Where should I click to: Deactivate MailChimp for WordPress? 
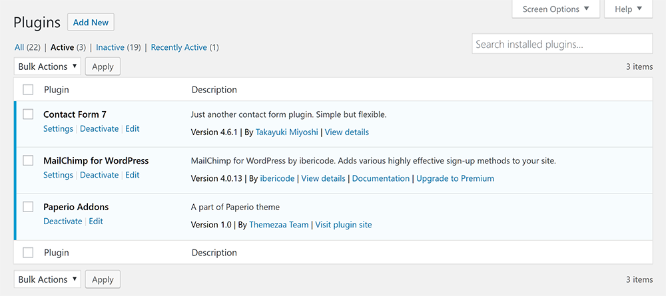99,175
